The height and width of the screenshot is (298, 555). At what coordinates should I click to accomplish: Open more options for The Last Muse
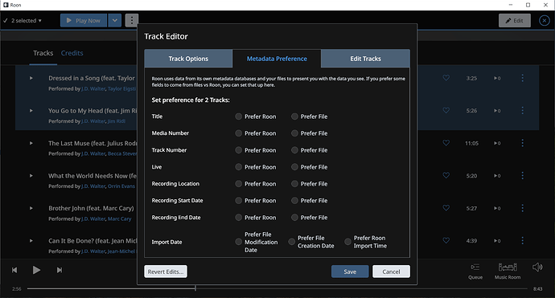pos(523,143)
